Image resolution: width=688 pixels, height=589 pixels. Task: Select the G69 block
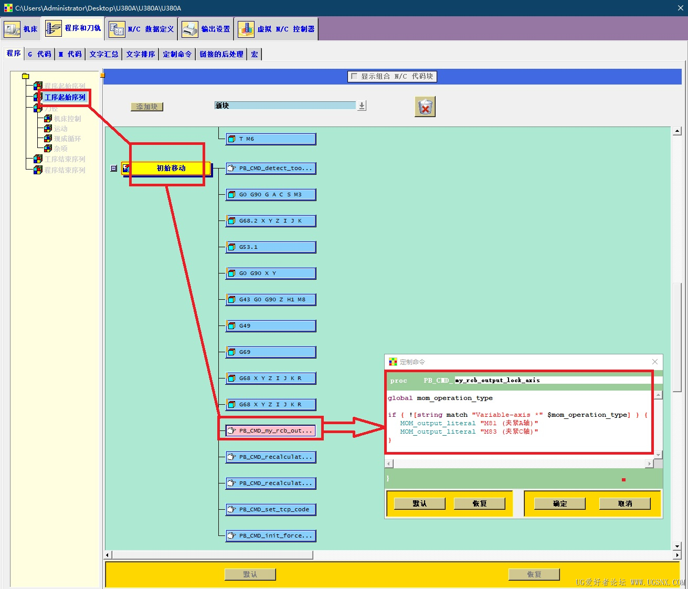271,352
